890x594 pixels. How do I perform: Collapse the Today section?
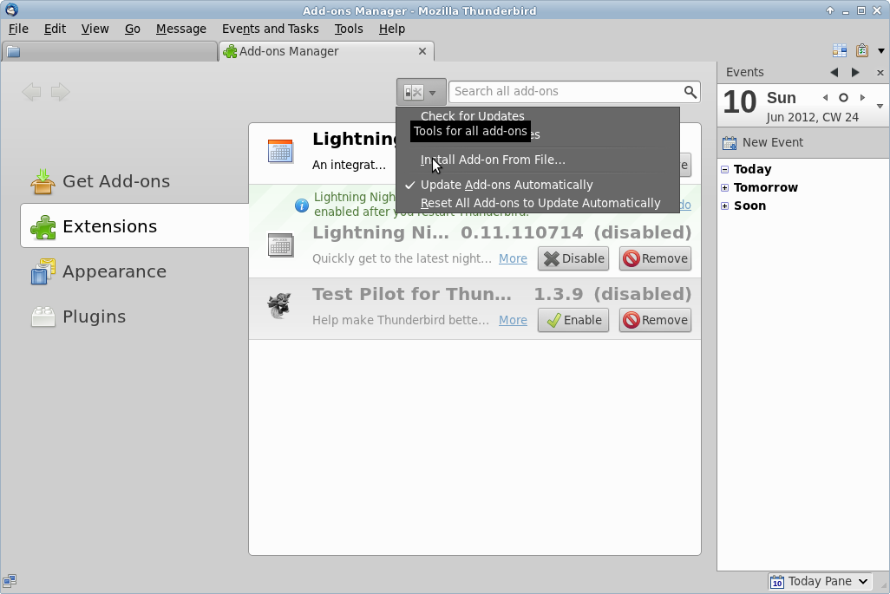click(x=725, y=169)
